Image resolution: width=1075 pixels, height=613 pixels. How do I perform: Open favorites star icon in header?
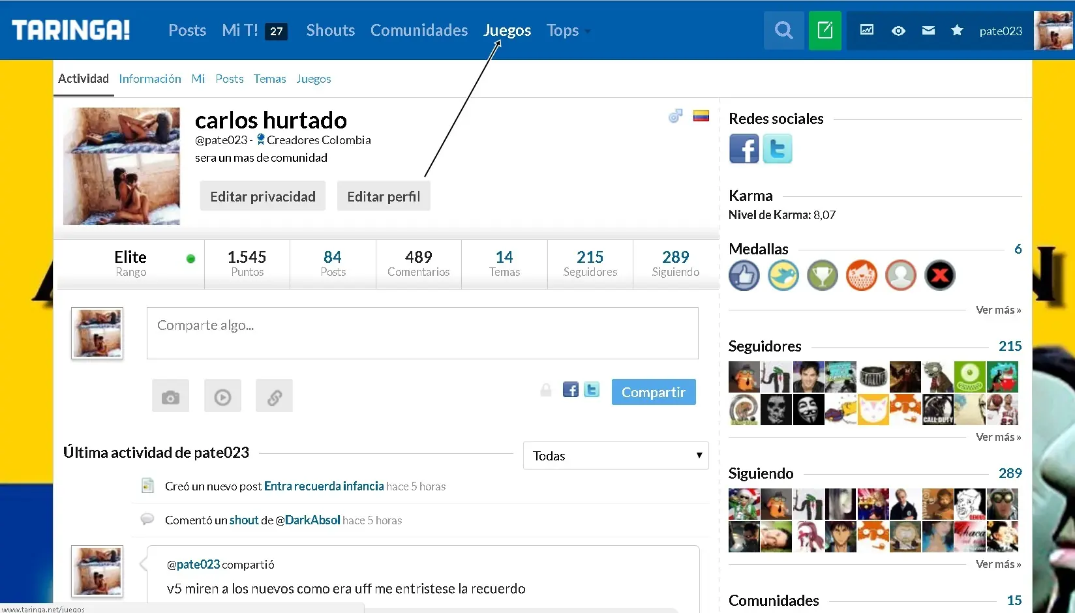tap(957, 30)
